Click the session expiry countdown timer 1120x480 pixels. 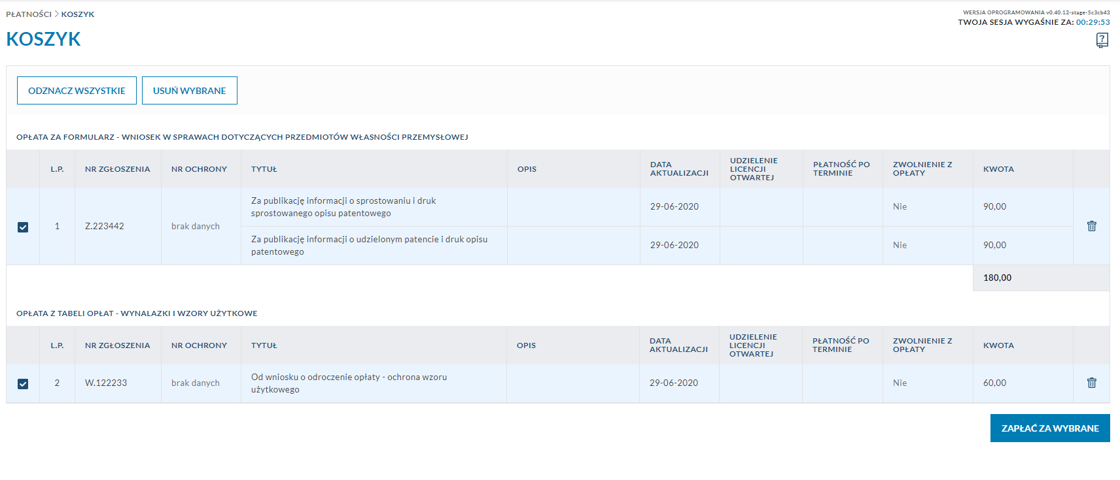[x=1093, y=22]
